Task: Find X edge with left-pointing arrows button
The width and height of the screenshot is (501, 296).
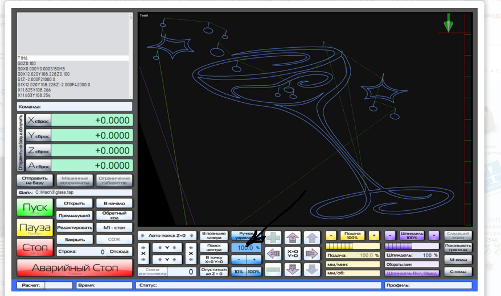Action: (x=191, y=253)
